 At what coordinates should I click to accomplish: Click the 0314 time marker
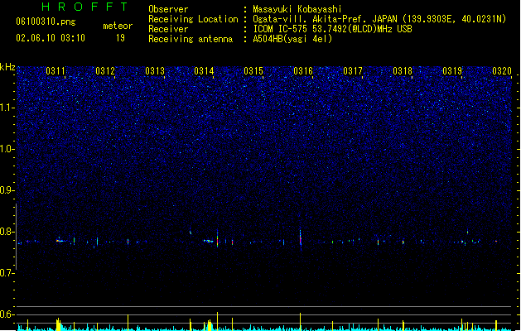(204, 71)
